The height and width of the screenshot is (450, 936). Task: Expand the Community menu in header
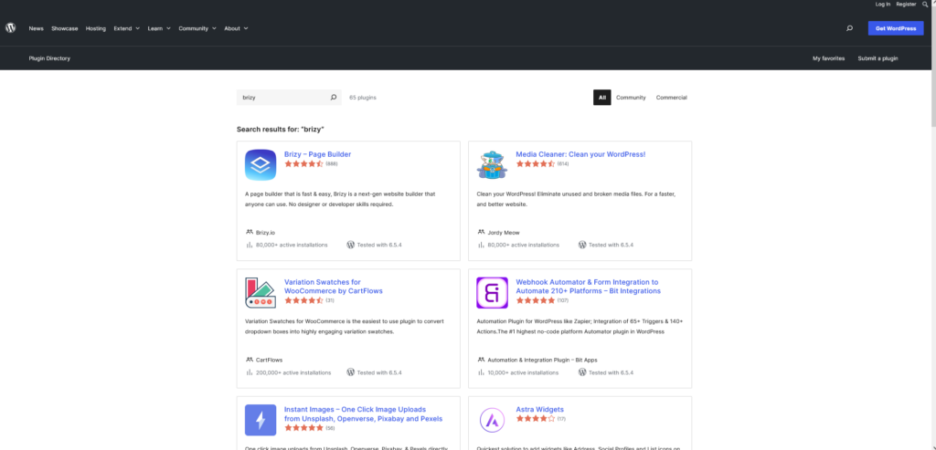(x=197, y=28)
